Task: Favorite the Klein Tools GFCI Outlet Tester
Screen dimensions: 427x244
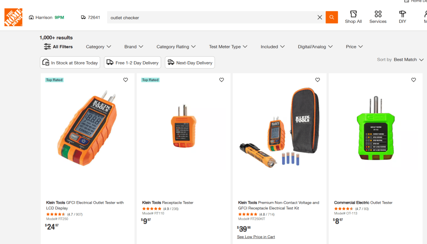Action: (126, 80)
